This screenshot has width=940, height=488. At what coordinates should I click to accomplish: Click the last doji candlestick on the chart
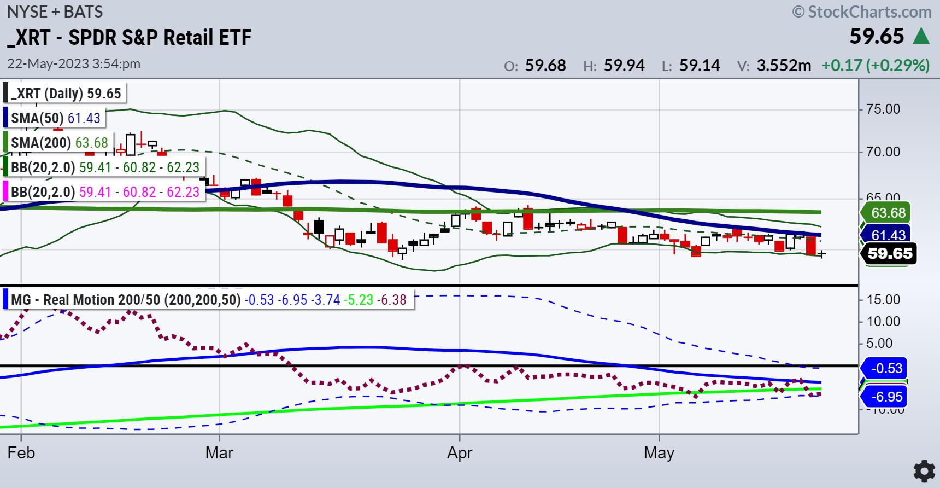click(821, 253)
